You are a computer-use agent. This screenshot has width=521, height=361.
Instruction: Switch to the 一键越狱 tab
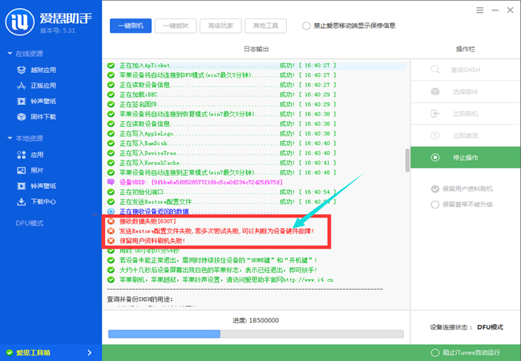tap(176, 26)
